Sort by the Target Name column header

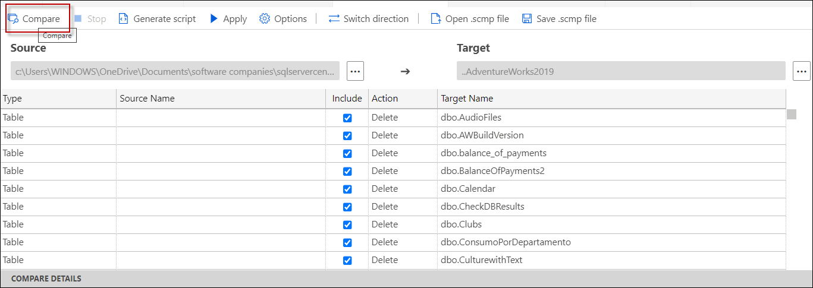pos(467,99)
